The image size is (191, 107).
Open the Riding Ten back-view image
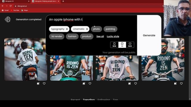pyautogui.click(x=26, y=59)
